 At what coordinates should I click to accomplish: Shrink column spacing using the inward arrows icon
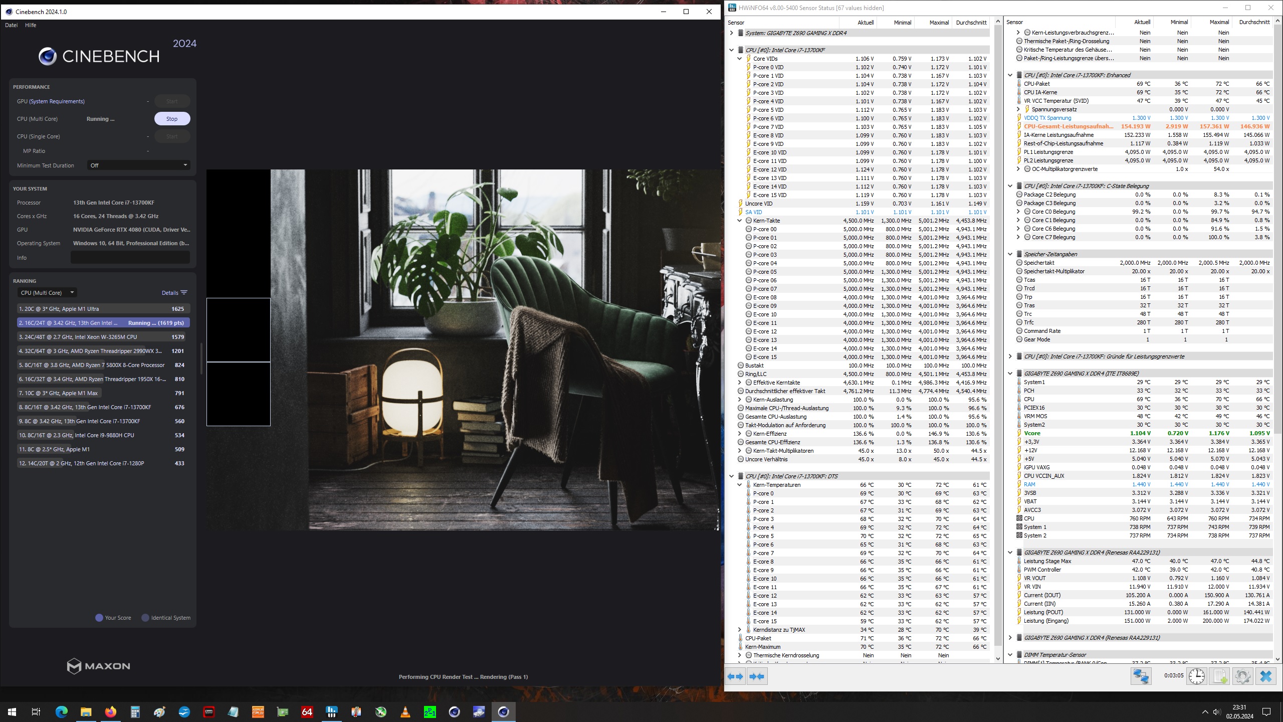pyautogui.click(x=757, y=676)
